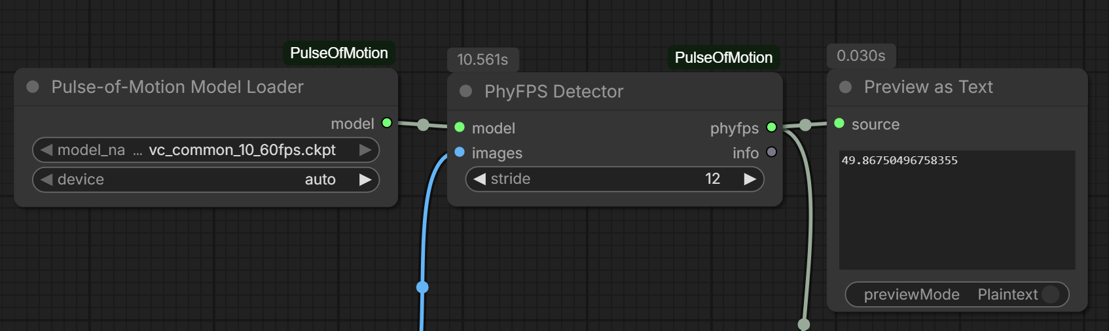Collapse the Preview as Text node dot
Image resolution: width=1109 pixels, height=331 pixels.
(x=846, y=87)
